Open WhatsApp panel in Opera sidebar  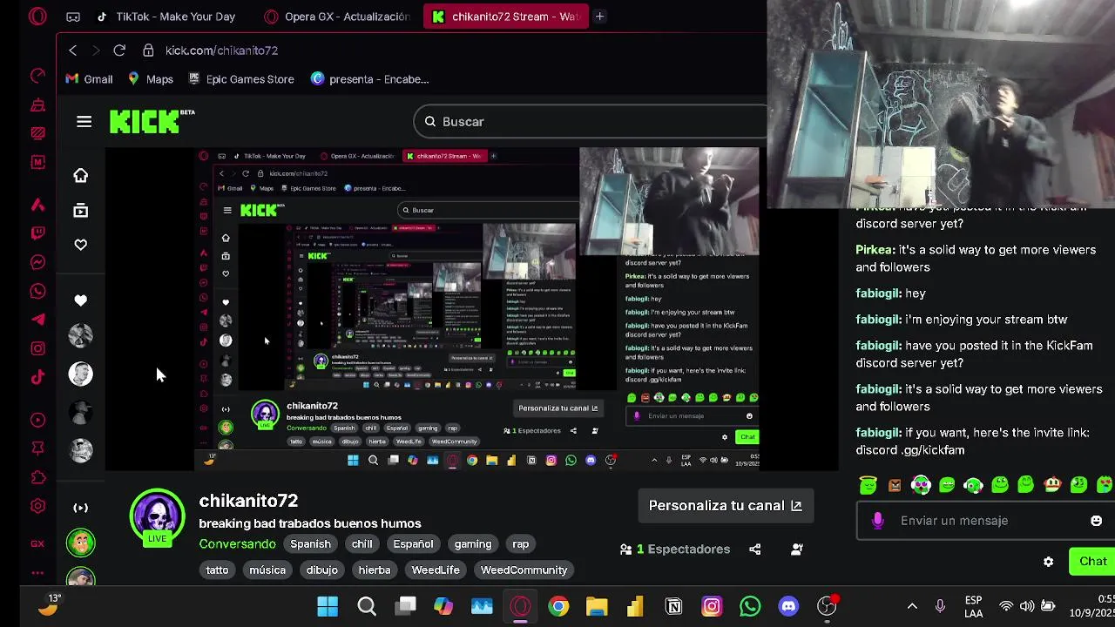(37, 291)
